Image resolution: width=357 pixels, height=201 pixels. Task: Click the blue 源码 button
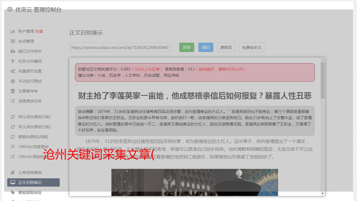pyautogui.click(x=206, y=47)
